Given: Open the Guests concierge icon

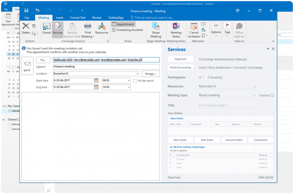Looking at the screenshot, I should pyautogui.click(x=47, y=27).
